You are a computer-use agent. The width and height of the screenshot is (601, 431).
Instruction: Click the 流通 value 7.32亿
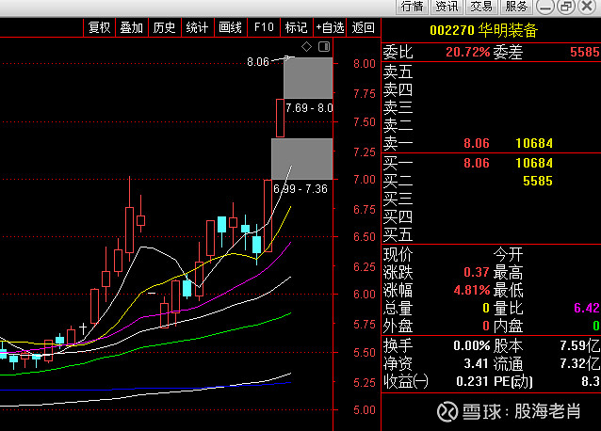tap(579, 363)
